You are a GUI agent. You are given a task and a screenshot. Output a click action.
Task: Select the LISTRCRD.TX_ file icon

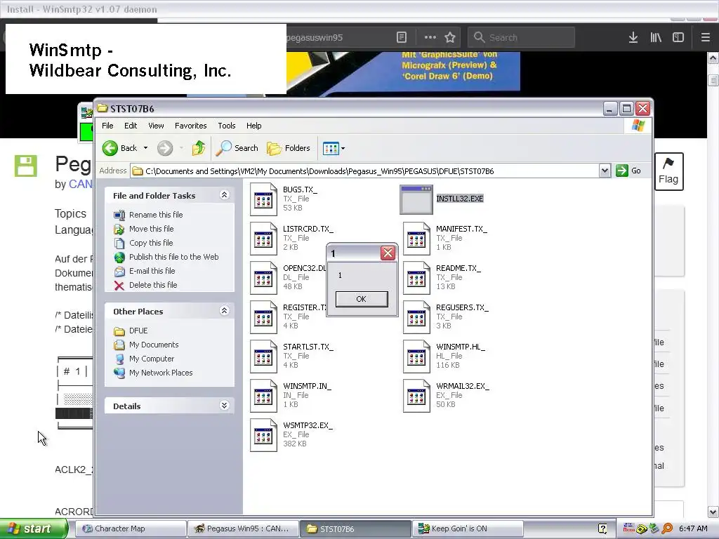click(x=263, y=239)
